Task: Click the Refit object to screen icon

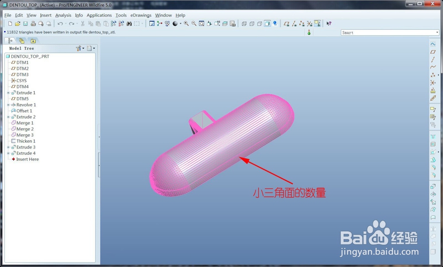Action: (202, 23)
